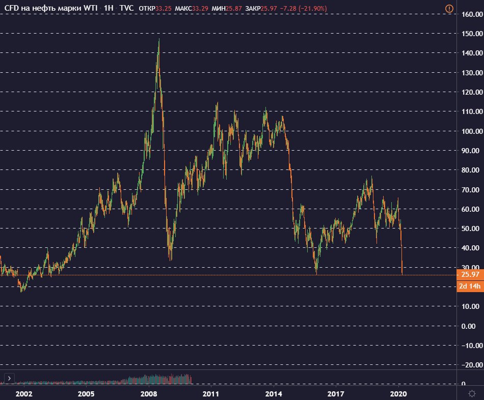
Task: Click the CFD на нефть марки WTI title
Action: [x=50, y=8]
